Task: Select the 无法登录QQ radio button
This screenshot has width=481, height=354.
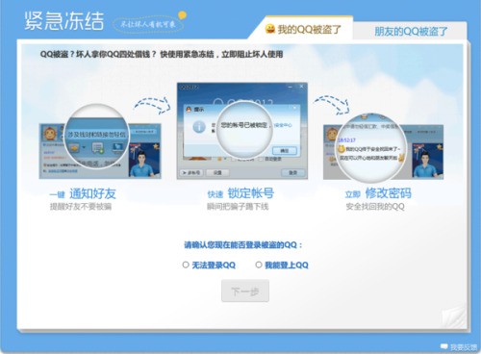Action: 186,265
